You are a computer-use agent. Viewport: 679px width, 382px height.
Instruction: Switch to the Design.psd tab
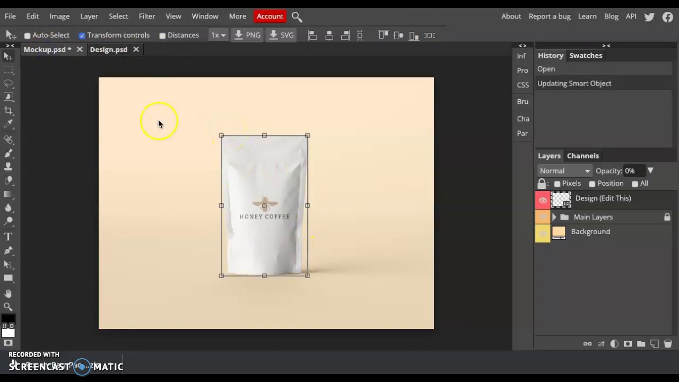coord(109,49)
